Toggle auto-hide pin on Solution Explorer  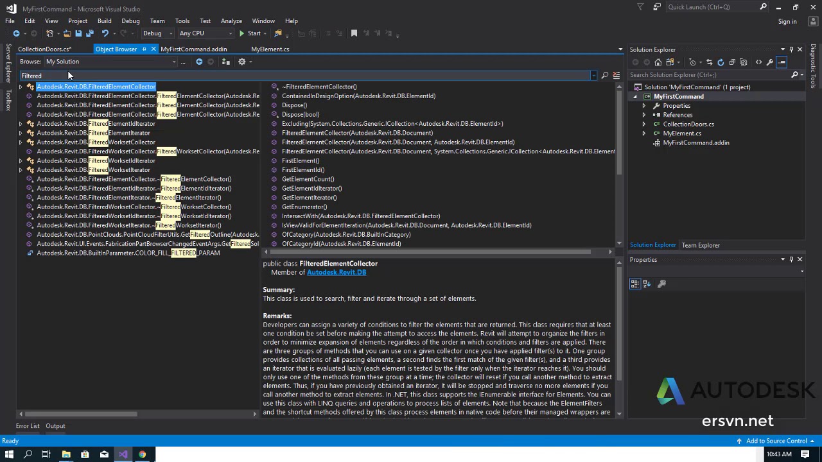click(x=791, y=49)
